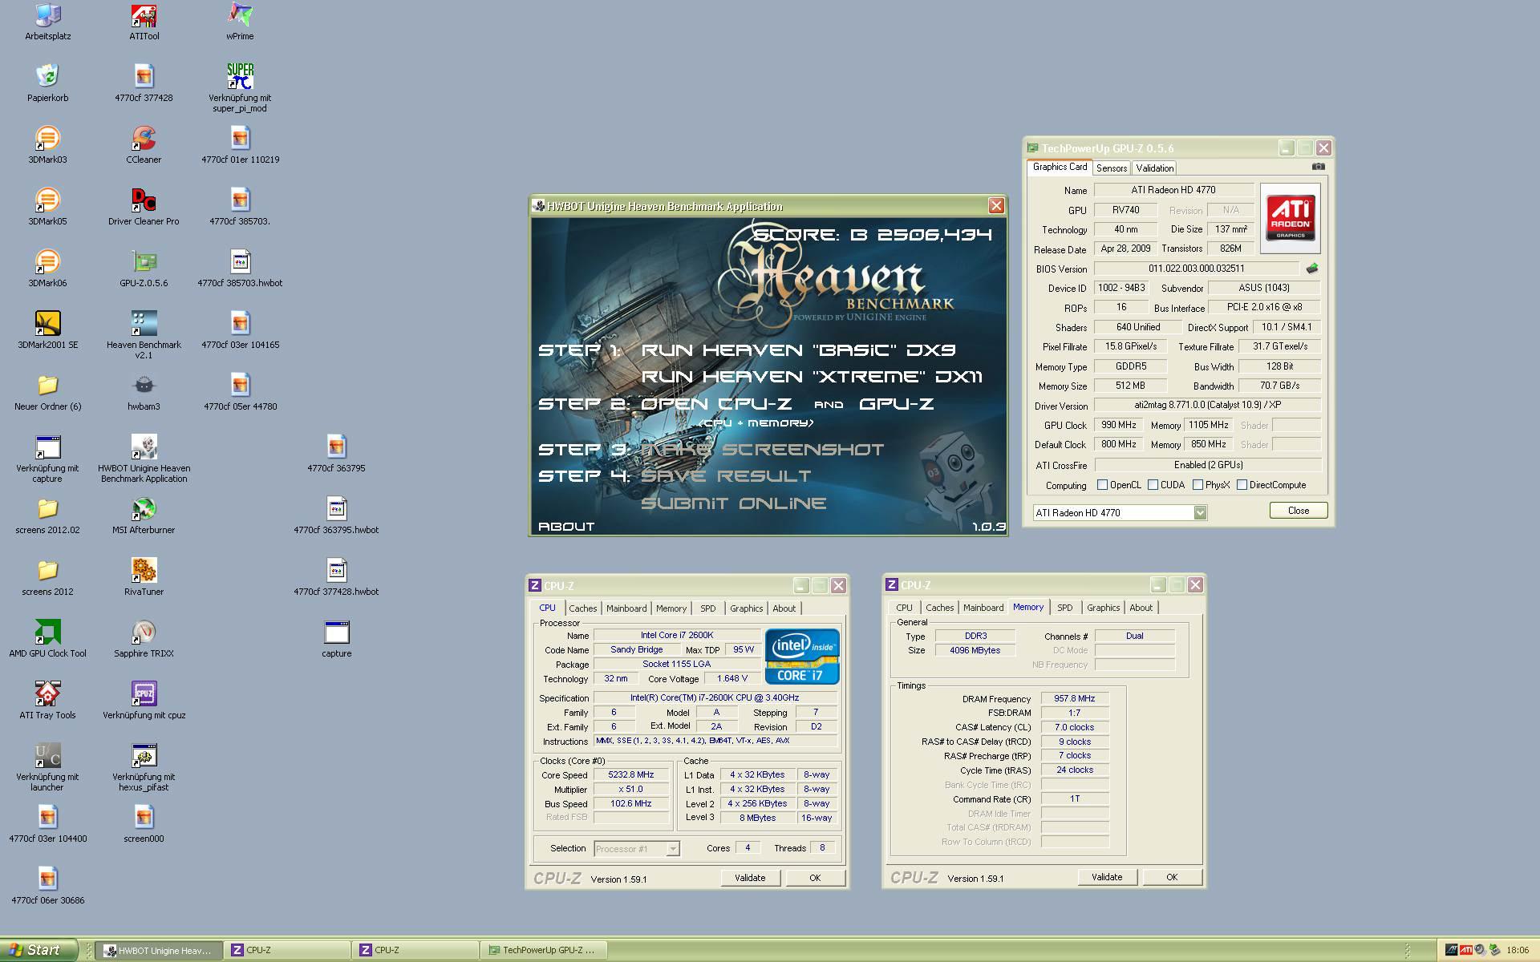Open Caches tab in left CPU-Z window
The image size is (1540, 962).
point(583,608)
